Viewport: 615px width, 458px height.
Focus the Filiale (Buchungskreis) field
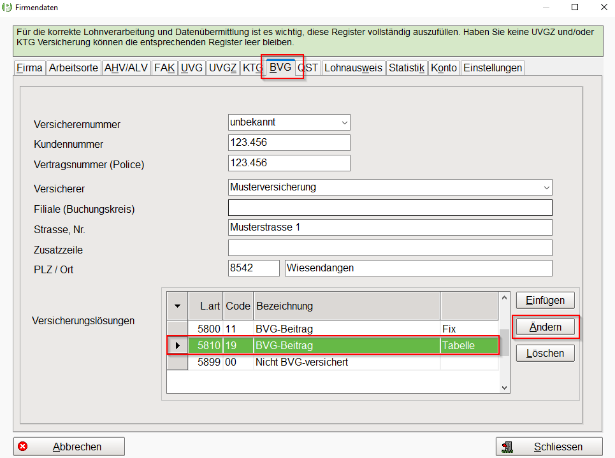point(389,208)
